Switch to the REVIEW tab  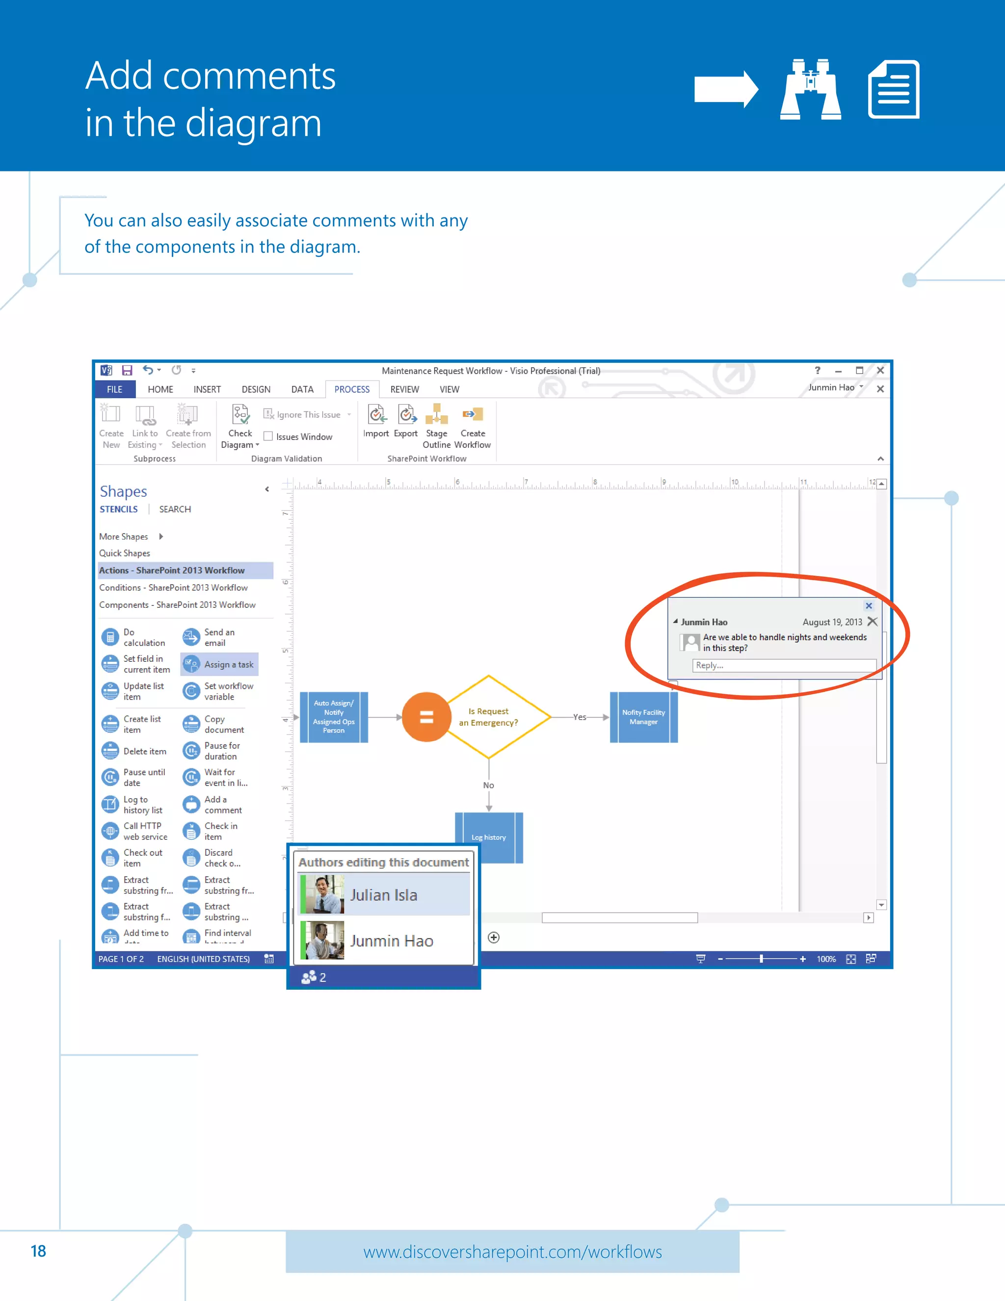[405, 389]
